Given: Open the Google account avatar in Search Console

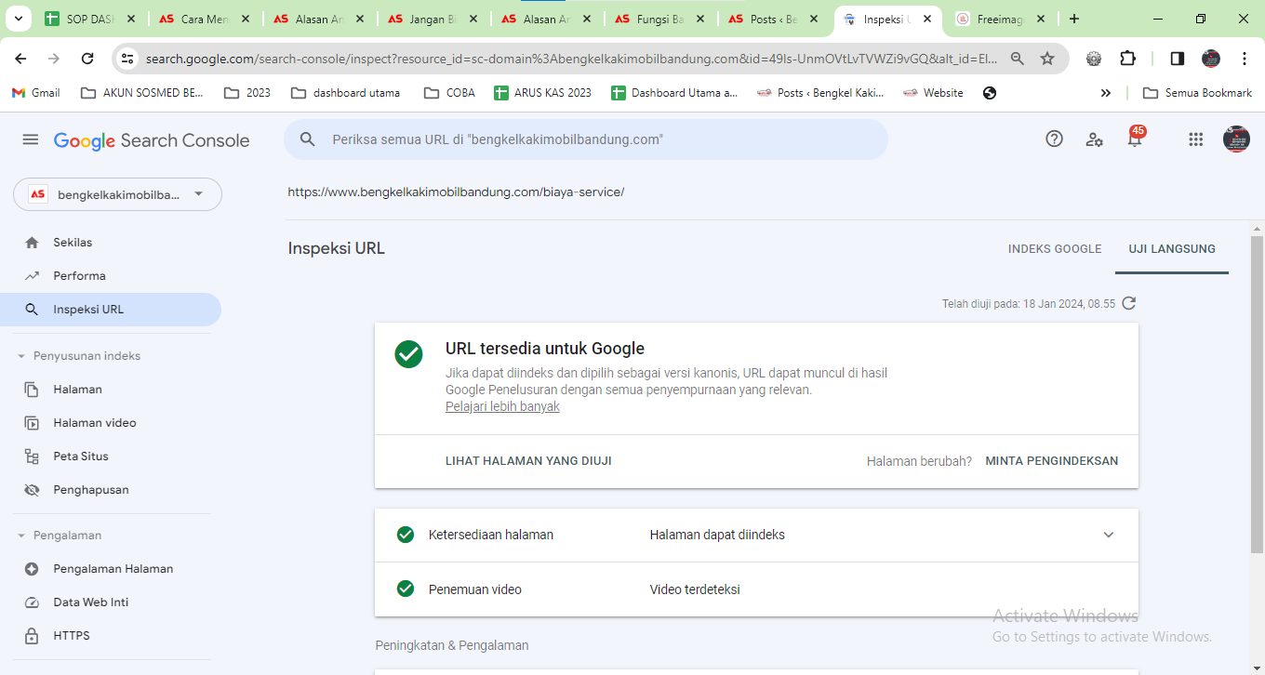Looking at the screenshot, I should click(x=1236, y=139).
